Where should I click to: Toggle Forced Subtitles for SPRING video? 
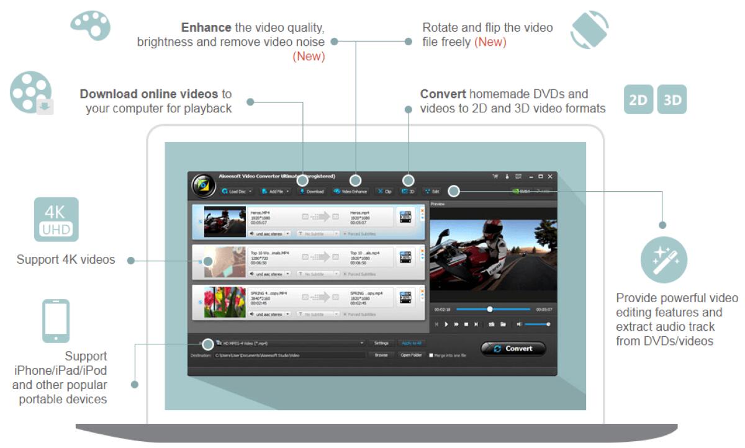point(345,313)
